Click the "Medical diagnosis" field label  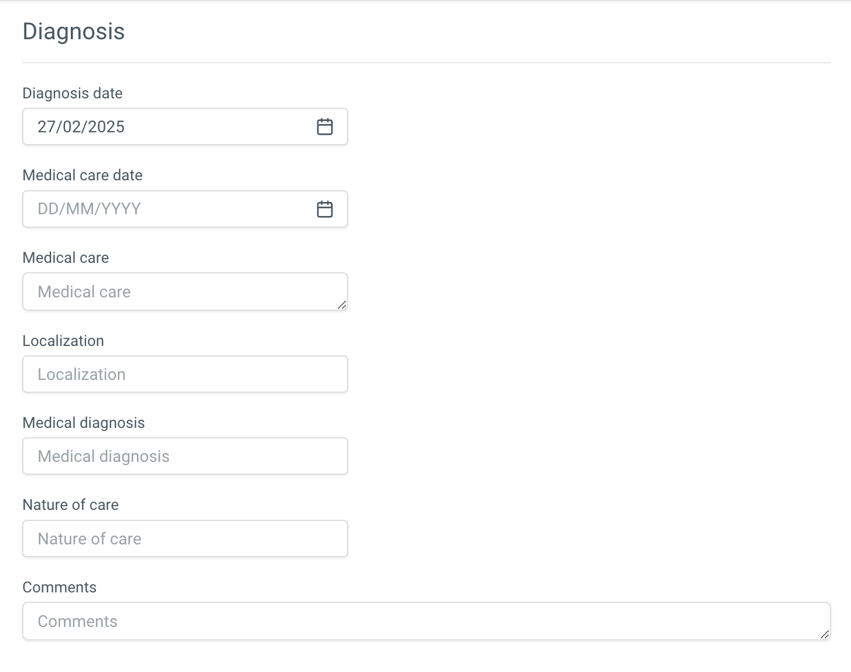[x=84, y=423]
